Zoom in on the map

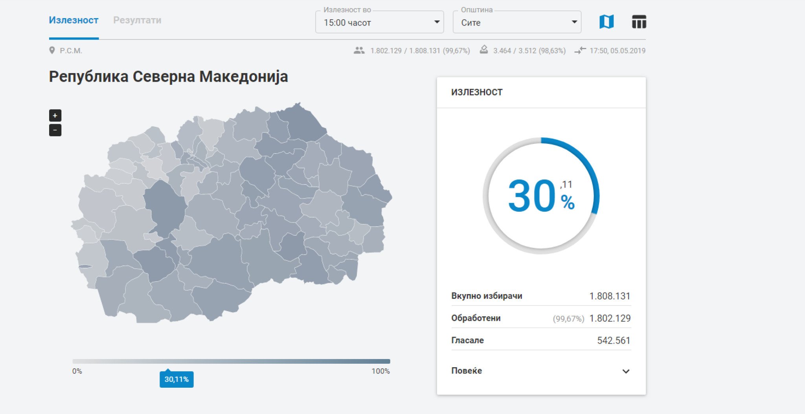(x=55, y=115)
